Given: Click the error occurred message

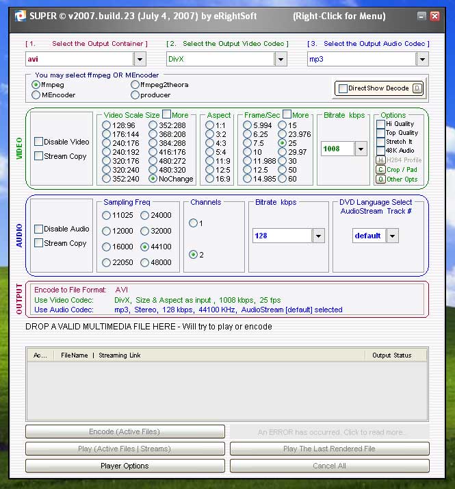Looking at the screenshot, I should pos(329,432).
